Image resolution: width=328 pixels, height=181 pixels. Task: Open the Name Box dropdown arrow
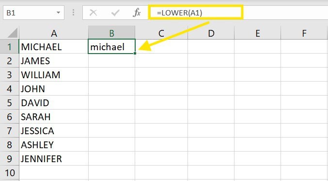coord(58,13)
